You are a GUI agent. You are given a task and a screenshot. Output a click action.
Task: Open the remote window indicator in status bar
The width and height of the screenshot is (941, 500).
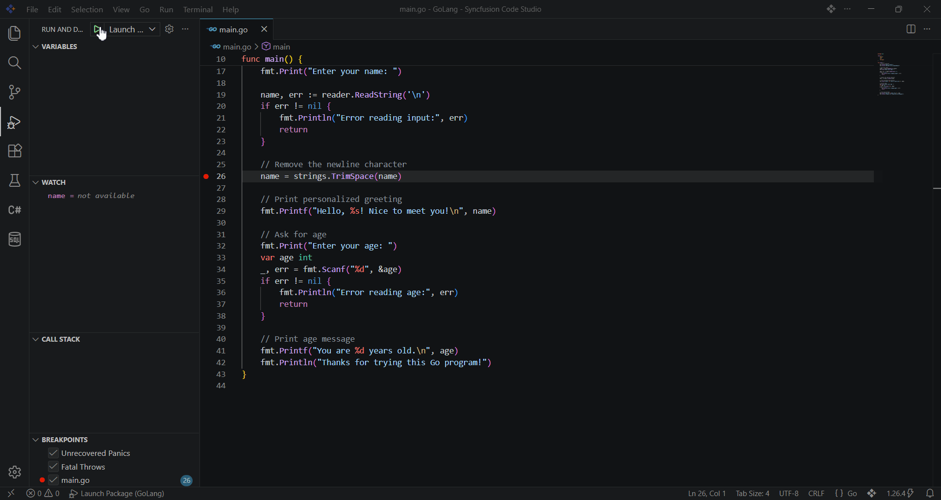click(11, 494)
